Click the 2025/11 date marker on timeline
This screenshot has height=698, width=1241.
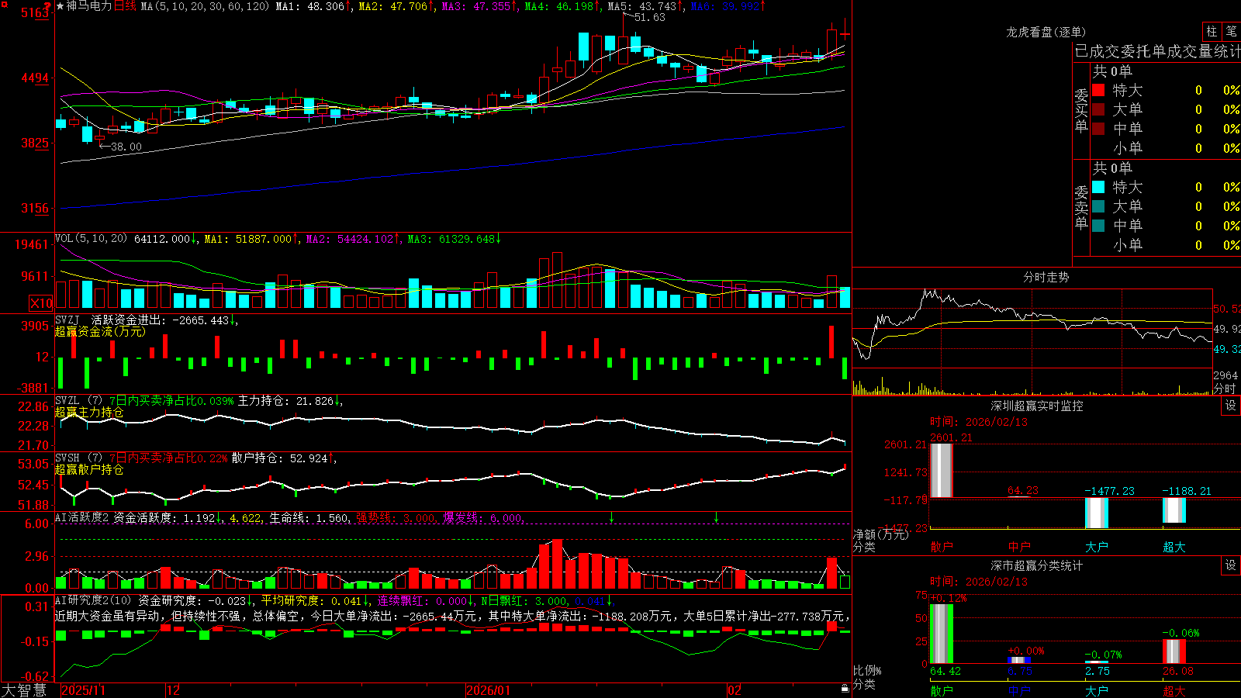click(x=83, y=690)
